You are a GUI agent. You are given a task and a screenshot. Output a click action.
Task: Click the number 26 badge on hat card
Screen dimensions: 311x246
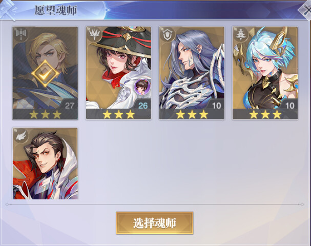pos(143,106)
